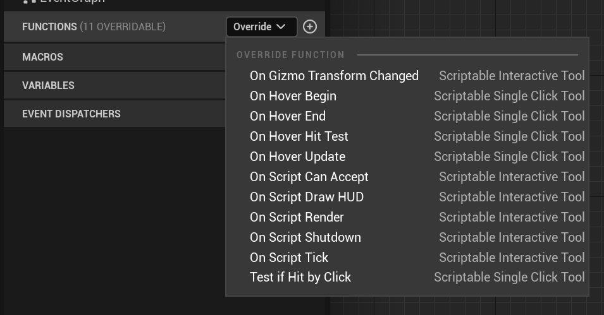Click the add function plus icon
This screenshot has width=604, height=315.
pyautogui.click(x=309, y=27)
